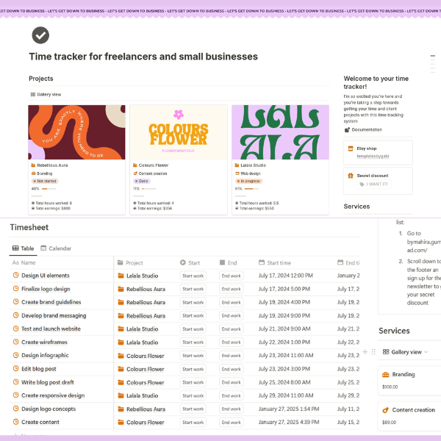Viewport: 441px width, 441px height.
Task: Click End work for Create wireframes
Action: (232, 343)
